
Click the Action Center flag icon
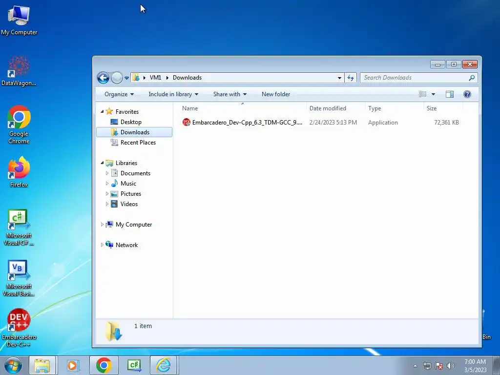pyautogui.click(x=439, y=366)
